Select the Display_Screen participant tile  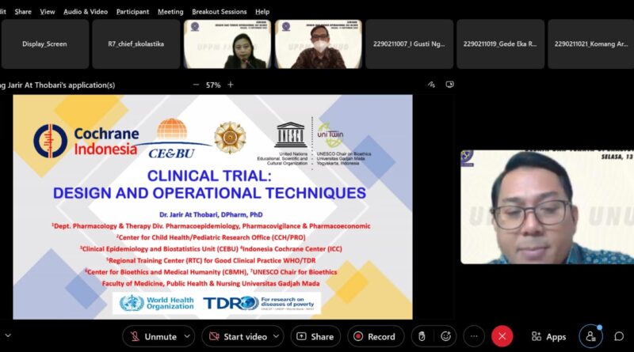pyautogui.click(x=45, y=44)
